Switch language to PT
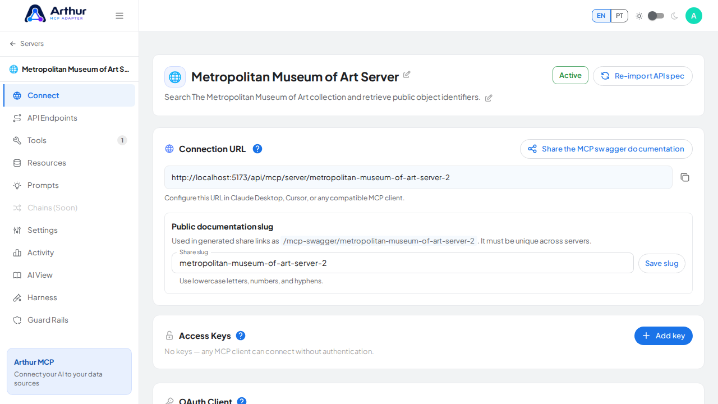718x404 pixels. (619, 16)
